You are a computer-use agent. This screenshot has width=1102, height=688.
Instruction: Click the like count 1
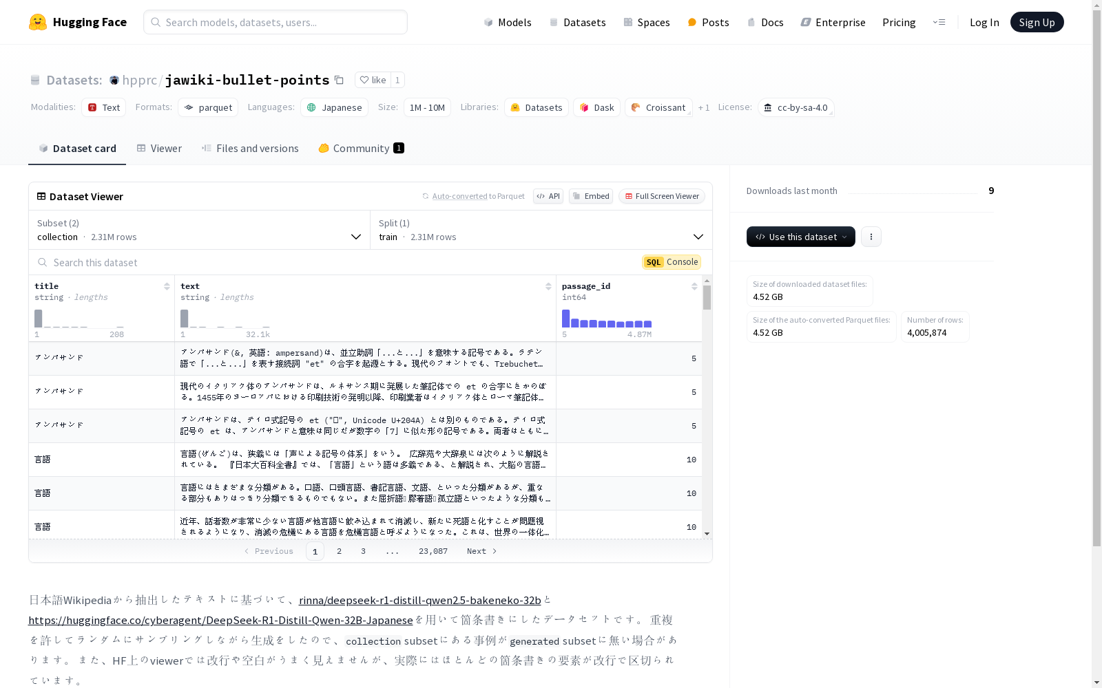click(397, 80)
